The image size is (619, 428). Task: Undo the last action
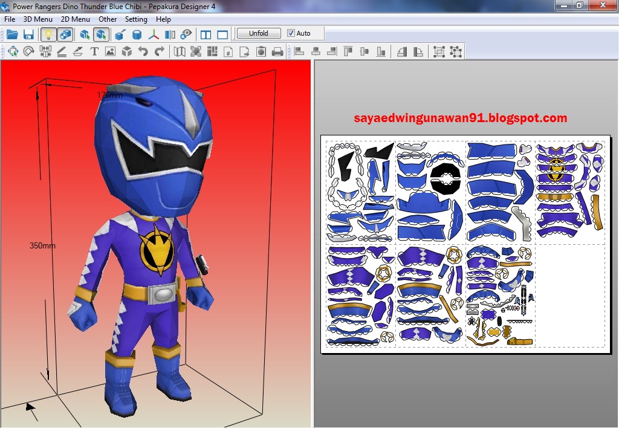[143, 51]
